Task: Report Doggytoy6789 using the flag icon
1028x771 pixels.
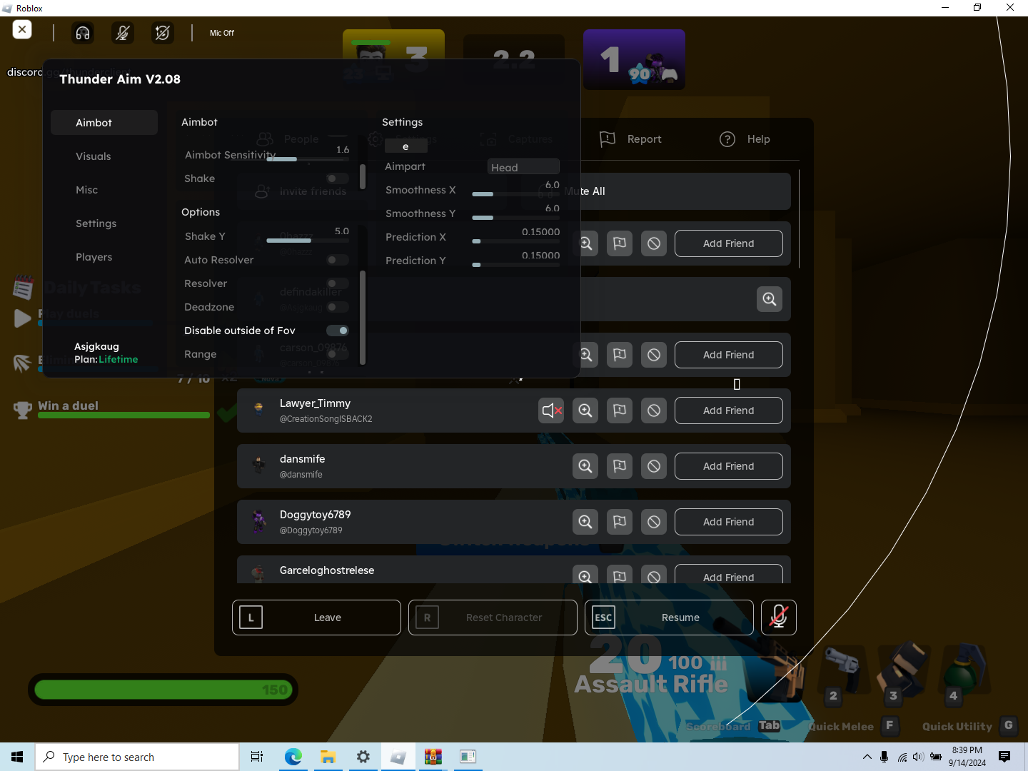Action: tap(620, 522)
